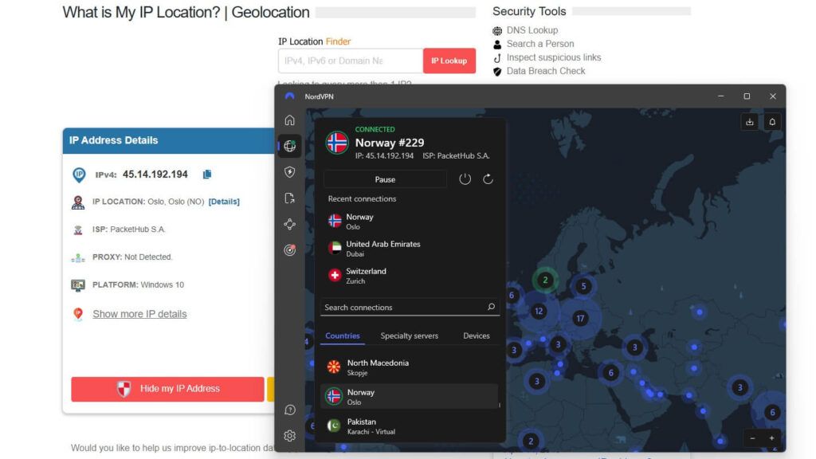
Task: Open Show more IP details link
Action: coord(139,314)
